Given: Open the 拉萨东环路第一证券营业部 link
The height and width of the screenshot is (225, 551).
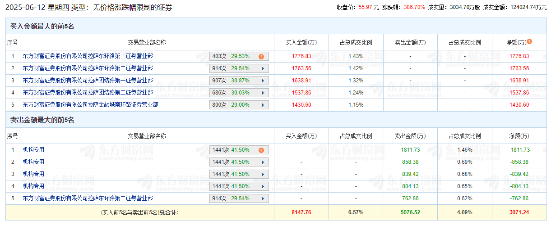Looking at the screenshot, I should pyautogui.click(x=88, y=56).
